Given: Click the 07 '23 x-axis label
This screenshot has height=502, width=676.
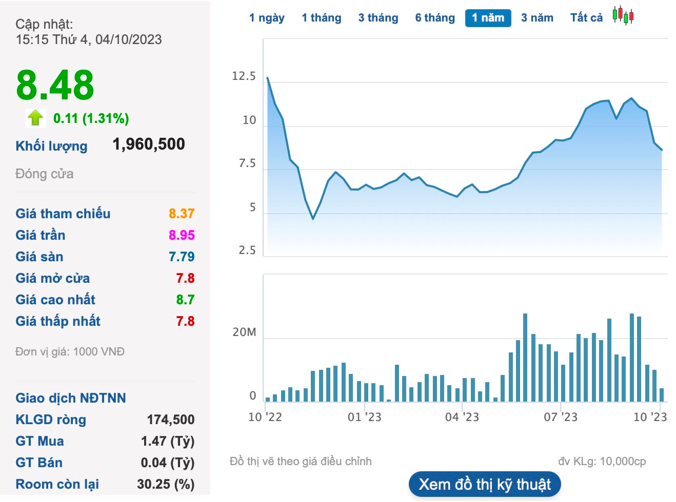Looking at the screenshot, I should [561, 417].
